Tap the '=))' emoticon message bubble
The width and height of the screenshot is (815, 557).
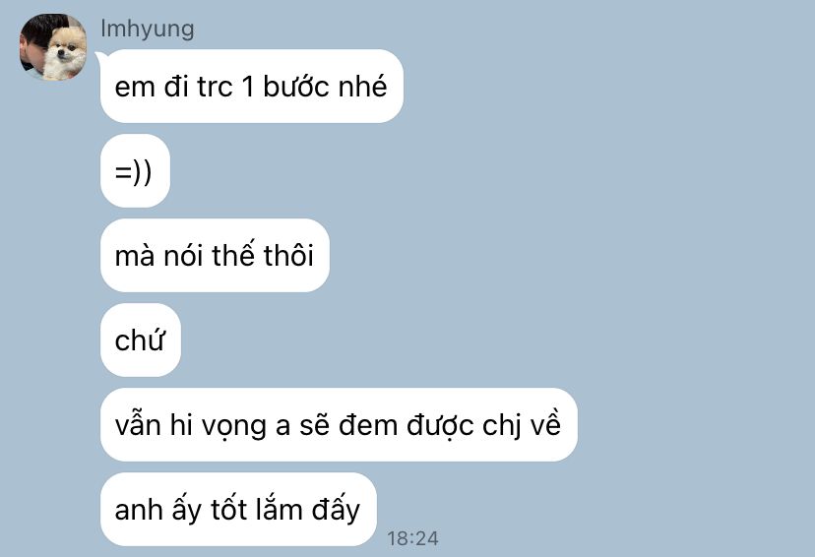(135, 171)
